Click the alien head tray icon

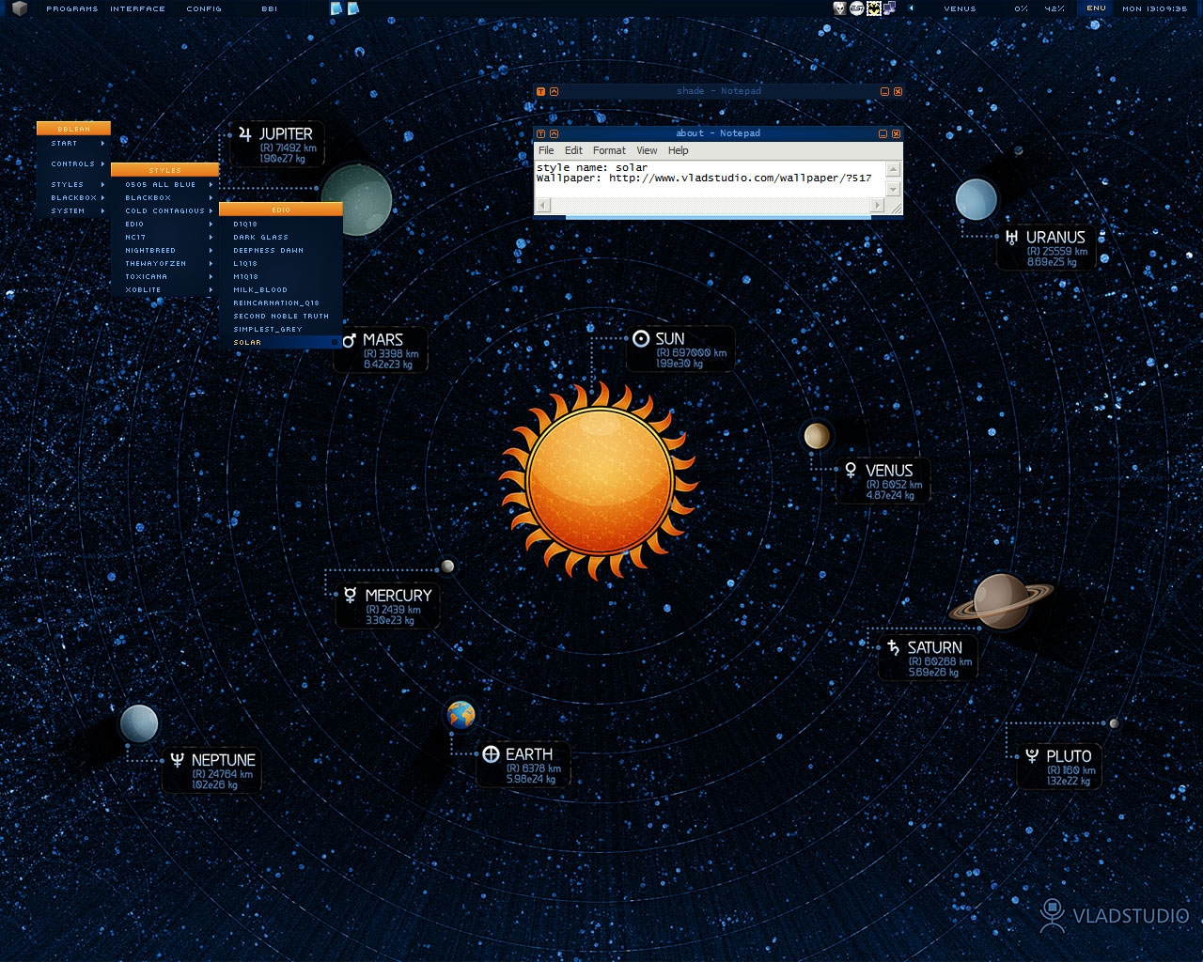click(840, 8)
